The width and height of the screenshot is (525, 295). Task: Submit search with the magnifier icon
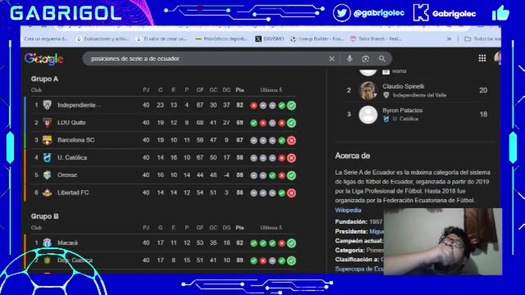coord(382,59)
